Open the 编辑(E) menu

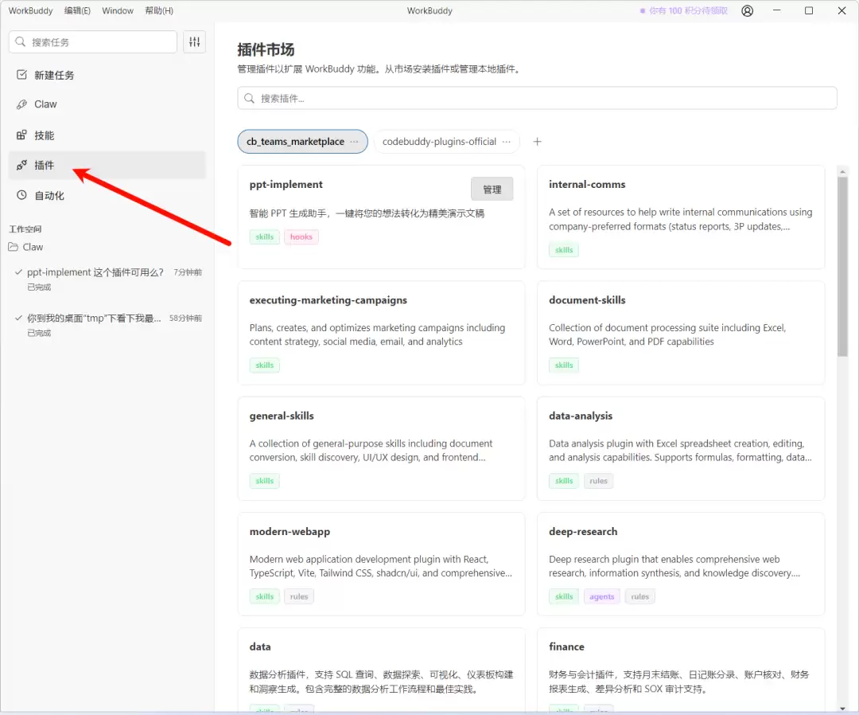click(x=77, y=11)
